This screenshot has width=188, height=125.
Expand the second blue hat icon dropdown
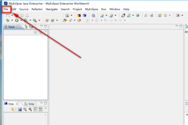pos(115,15)
